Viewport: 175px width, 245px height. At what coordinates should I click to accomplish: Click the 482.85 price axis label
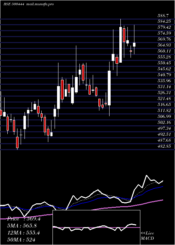[x=164, y=146]
